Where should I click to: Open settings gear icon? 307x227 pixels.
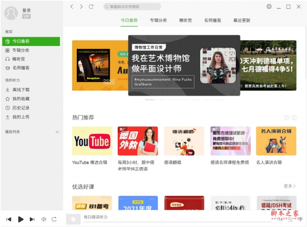pyautogui.click(x=269, y=7)
